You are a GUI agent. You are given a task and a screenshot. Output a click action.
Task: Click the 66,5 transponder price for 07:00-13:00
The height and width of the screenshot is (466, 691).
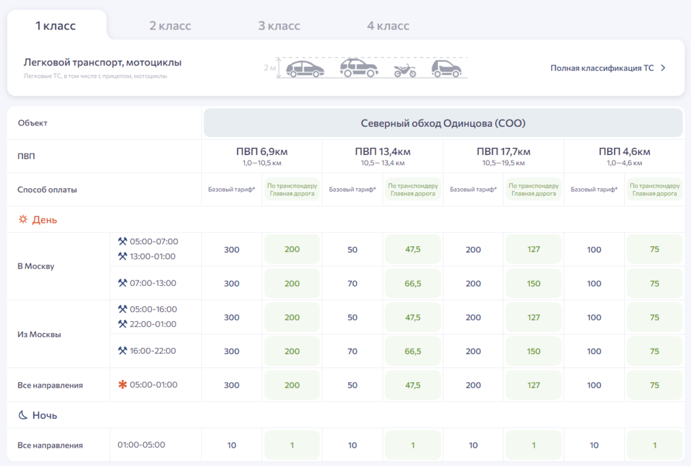pos(413,284)
